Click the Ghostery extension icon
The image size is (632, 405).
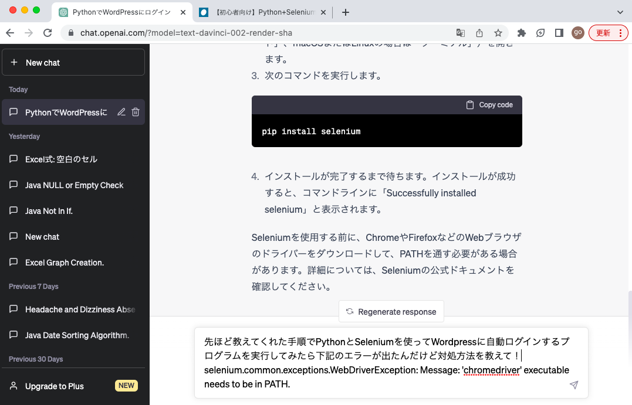pos(540,33)
